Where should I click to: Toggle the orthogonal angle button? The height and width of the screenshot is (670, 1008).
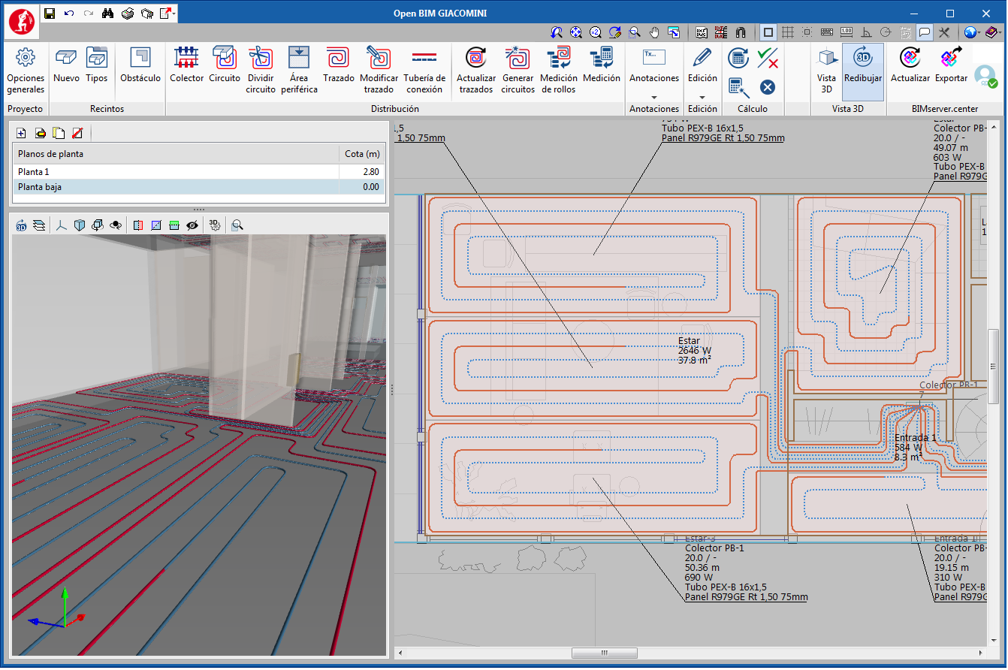pos(866,32)
